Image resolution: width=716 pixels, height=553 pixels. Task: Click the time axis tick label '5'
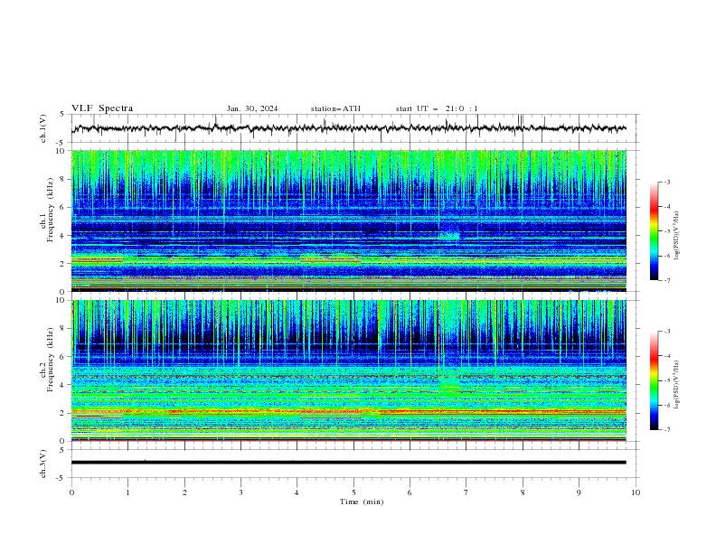353,492
